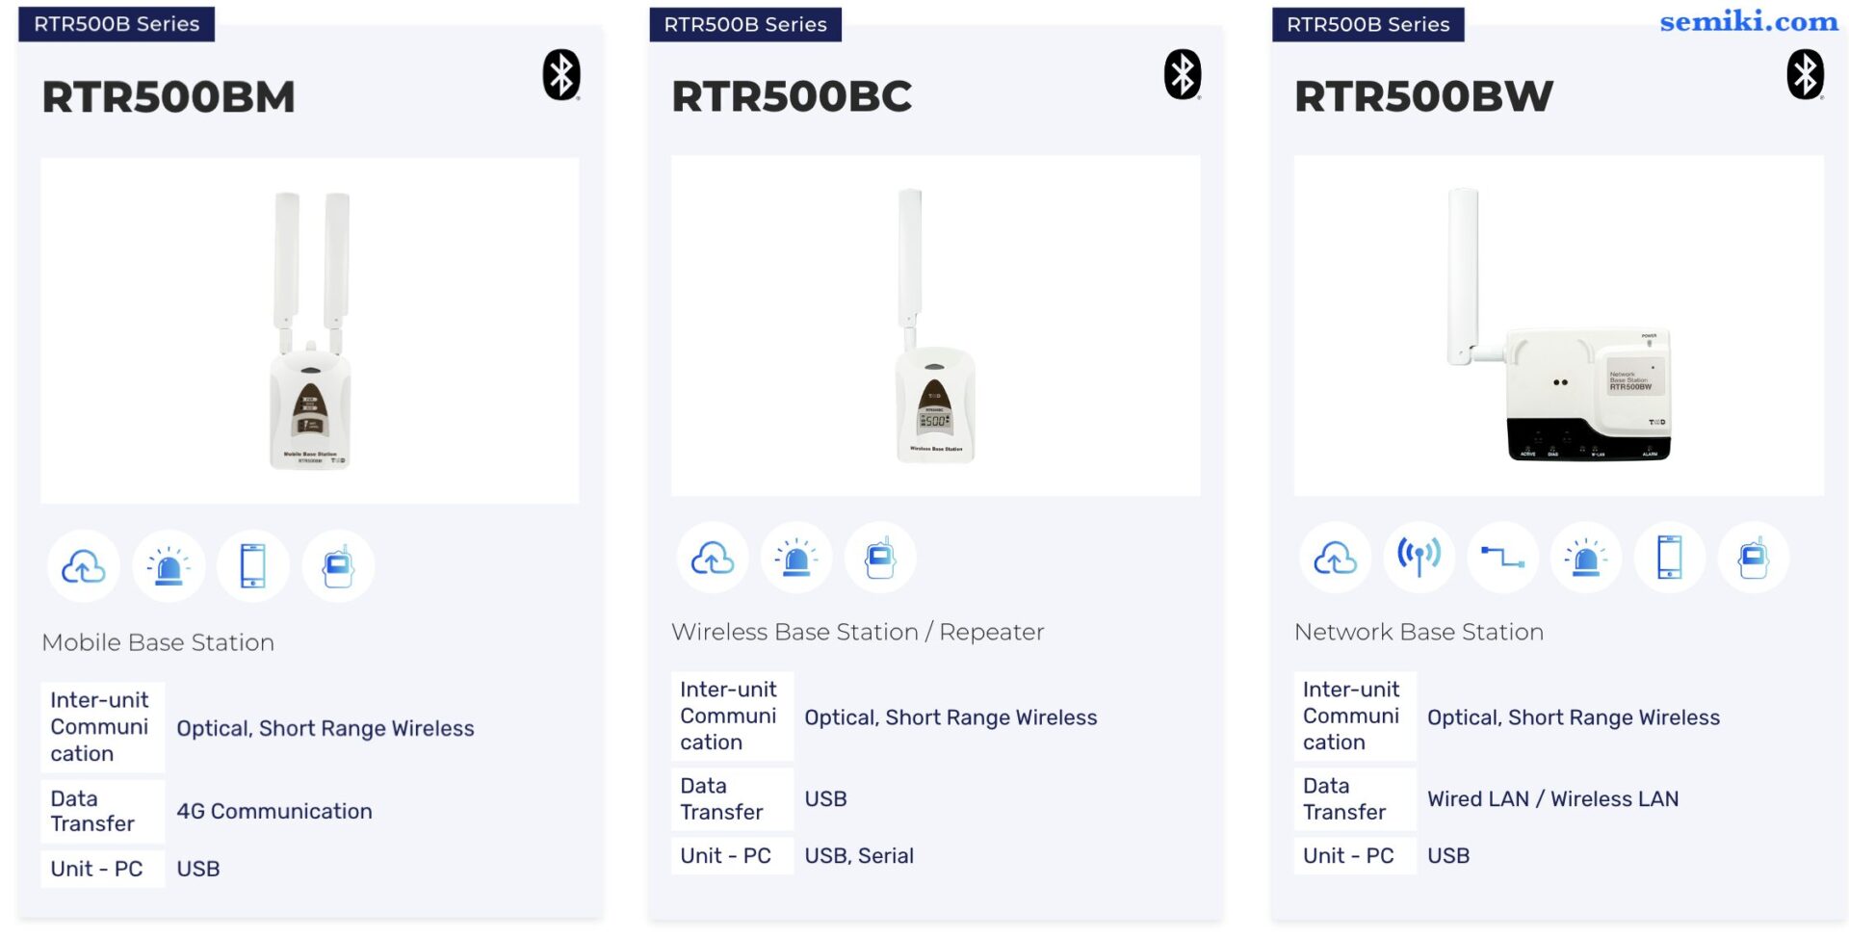Select the RTR500B Series tag above RTR500BW
Image resolution: width=1849 pixels, height=938 pixels.
click(x=1368, y=24)
